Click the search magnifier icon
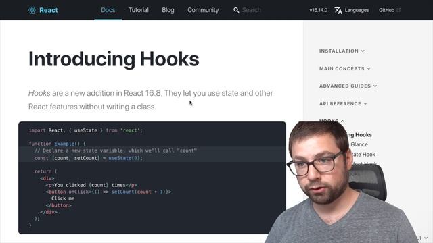The height and width of the screenshot is (243, 433). 236,10
